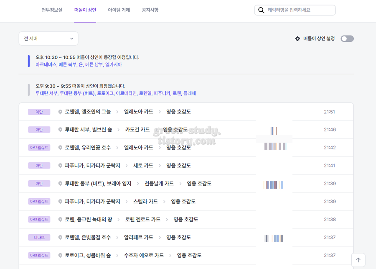Select the 떠돌이 상인 tab
Screen dimensions: 376x269
pyautogui.click(x=85, y=10)
